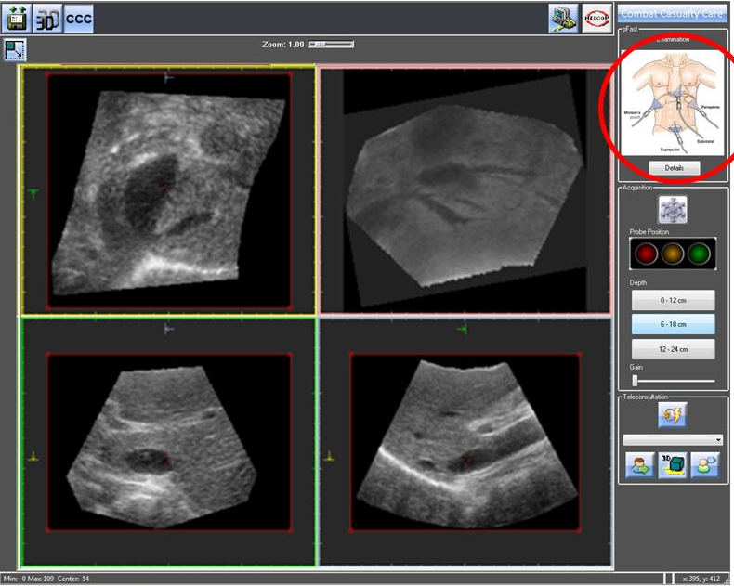Select the 6 - 18 cm depth
This screenshot has width=734, height=586.
point(673,324)
